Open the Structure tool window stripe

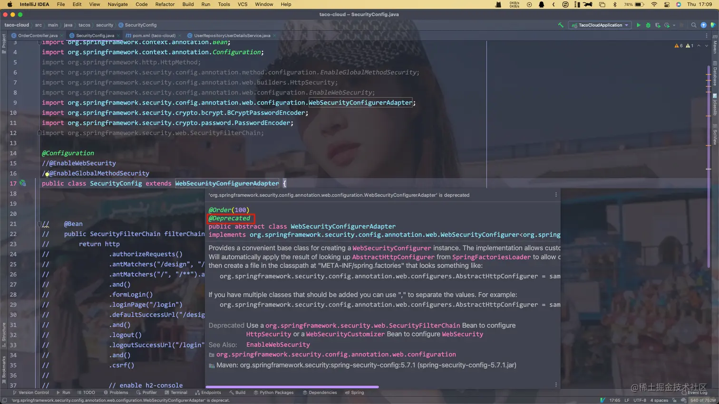coord(4,334)
